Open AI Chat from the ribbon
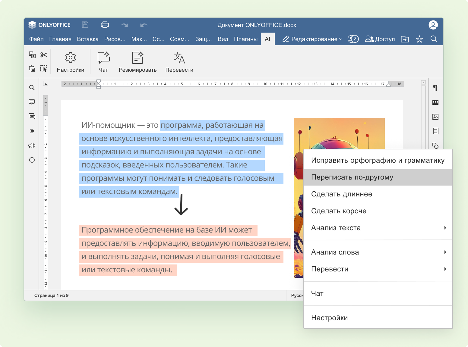Image resolution: width=468 pixels, height=347 pixels. pyautogui.click(x=103, y=62)
